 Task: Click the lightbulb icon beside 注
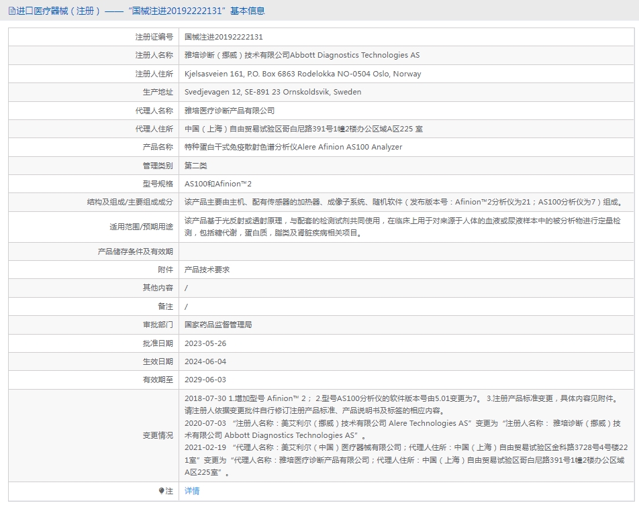pyautogui.click(x=161, y=491)
